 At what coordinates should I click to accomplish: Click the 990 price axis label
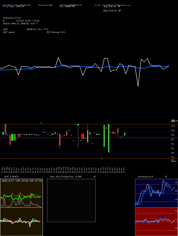pyautogui.click(x=172, y=135)
